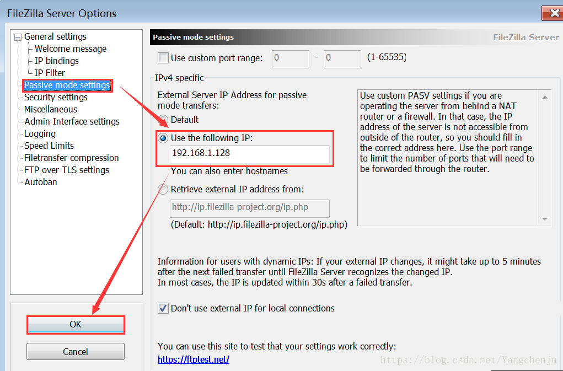Open the IP bindings page
Screen dimensions: 563x371
[56, 61]
